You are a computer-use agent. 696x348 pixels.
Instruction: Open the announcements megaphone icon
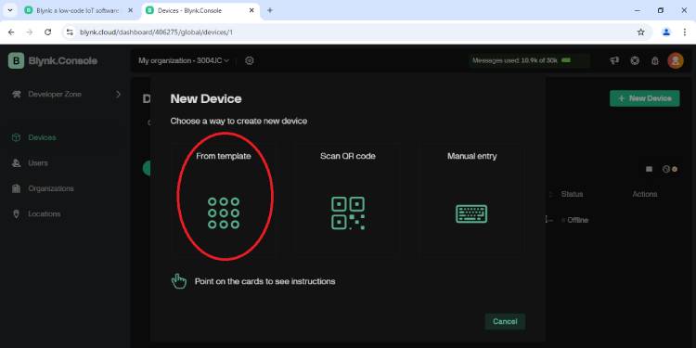[614, 60]
